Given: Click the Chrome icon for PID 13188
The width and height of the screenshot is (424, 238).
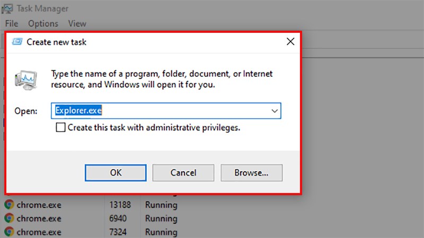Looking at the screenshot, I should point(9,205).
